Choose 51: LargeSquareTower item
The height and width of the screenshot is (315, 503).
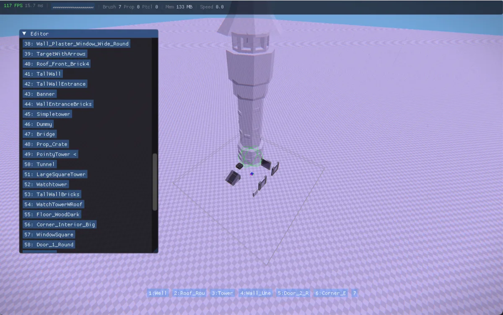click(55, 174)
